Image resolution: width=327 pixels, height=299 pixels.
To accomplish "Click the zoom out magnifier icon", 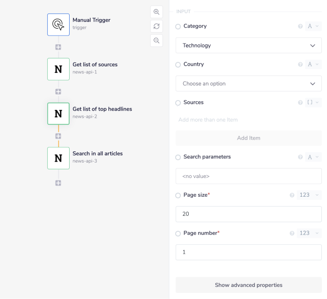I will tap(156, 41).
